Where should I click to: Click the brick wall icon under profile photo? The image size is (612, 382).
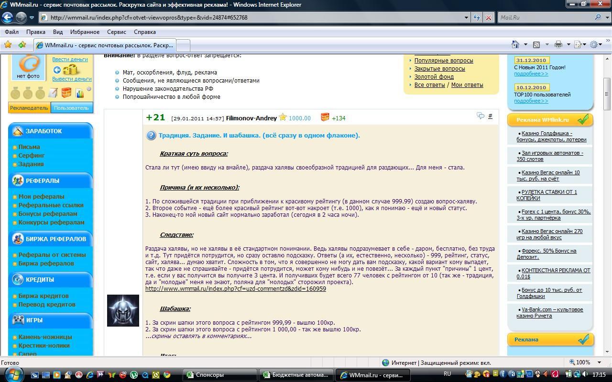pos(66,93)
